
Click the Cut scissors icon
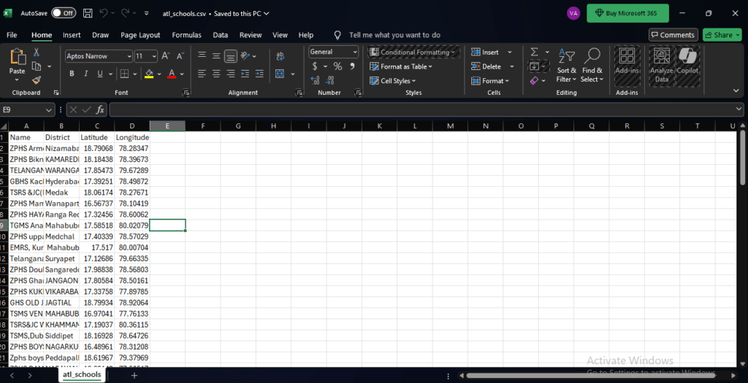click(37, 53)
